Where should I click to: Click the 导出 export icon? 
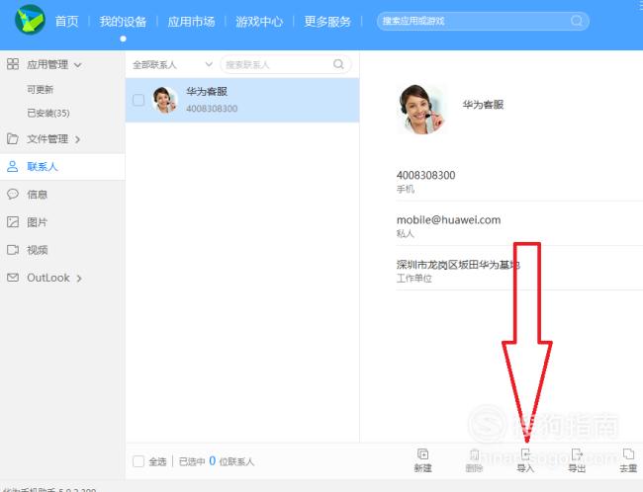point(577,453)
